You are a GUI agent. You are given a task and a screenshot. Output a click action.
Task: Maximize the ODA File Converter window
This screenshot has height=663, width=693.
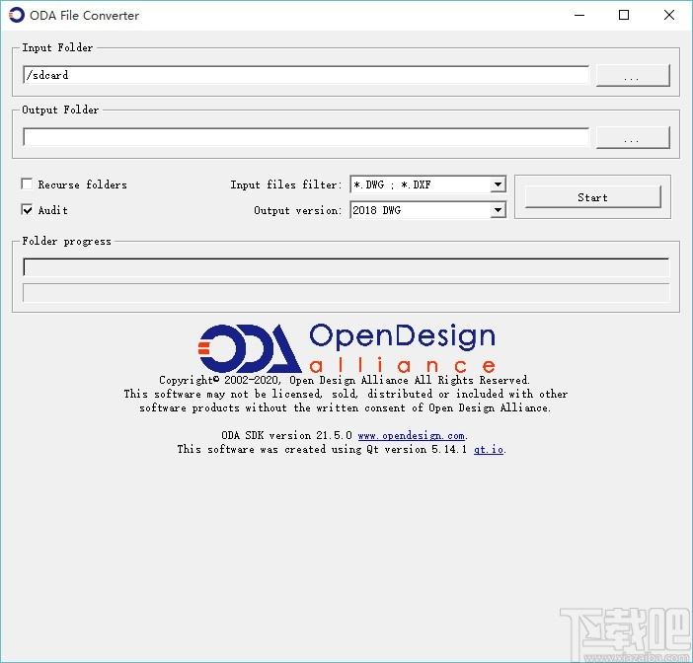pyautogui.click(x=624, y=15)
